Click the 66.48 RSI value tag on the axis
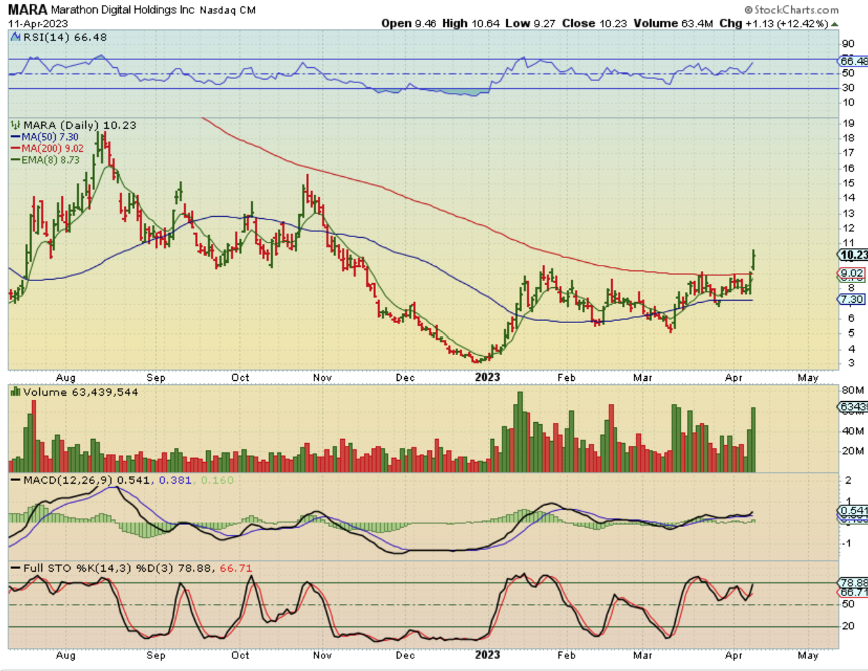868x671 pixels. 853,62
